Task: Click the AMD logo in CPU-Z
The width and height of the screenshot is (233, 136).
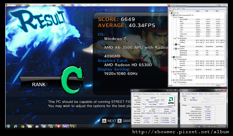Action: point(171,101)
